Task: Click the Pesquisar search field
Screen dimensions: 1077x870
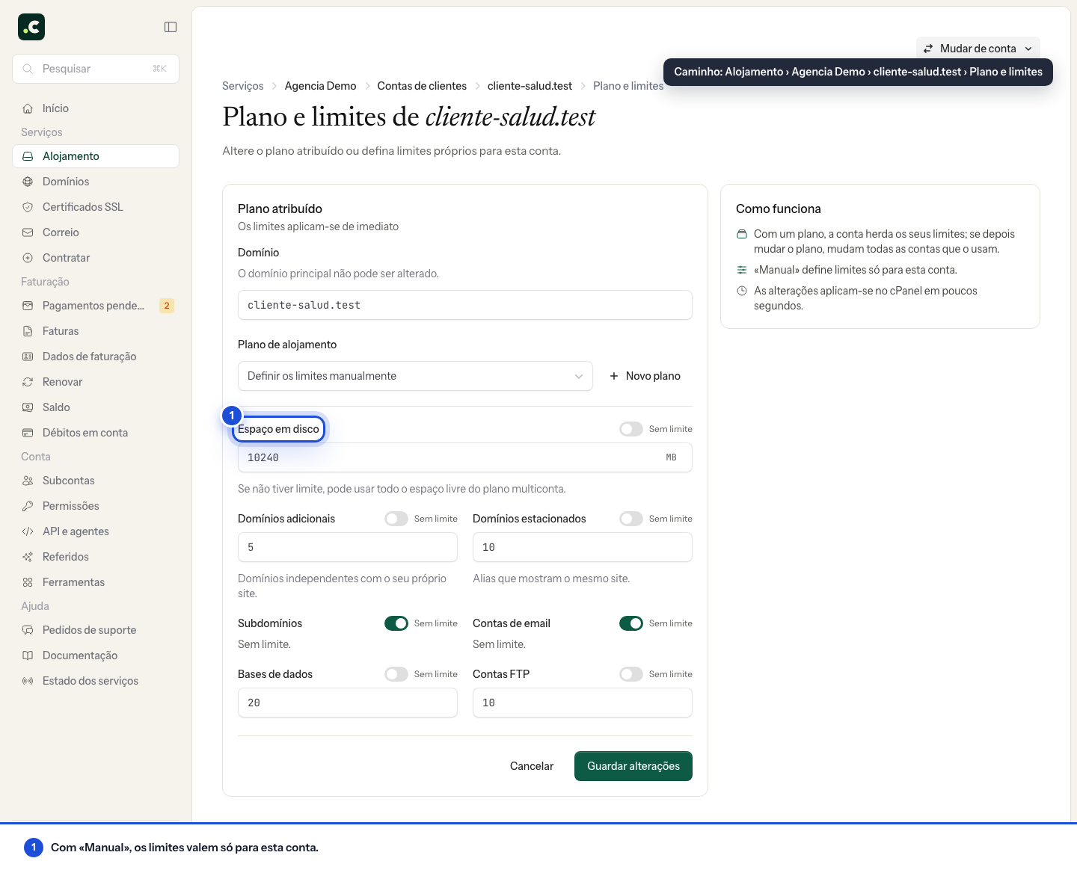Action: [96, 69]
